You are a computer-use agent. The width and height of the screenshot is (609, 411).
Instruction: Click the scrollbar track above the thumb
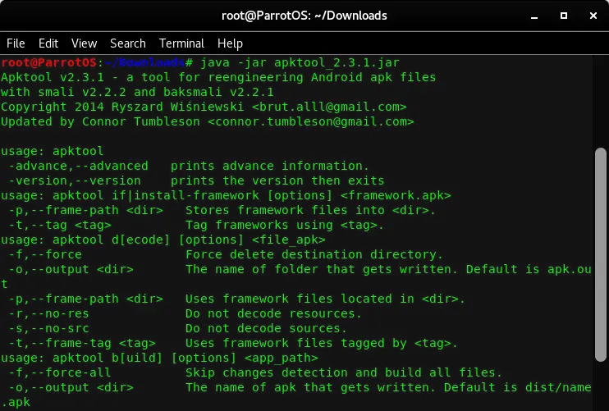(601, 101)
